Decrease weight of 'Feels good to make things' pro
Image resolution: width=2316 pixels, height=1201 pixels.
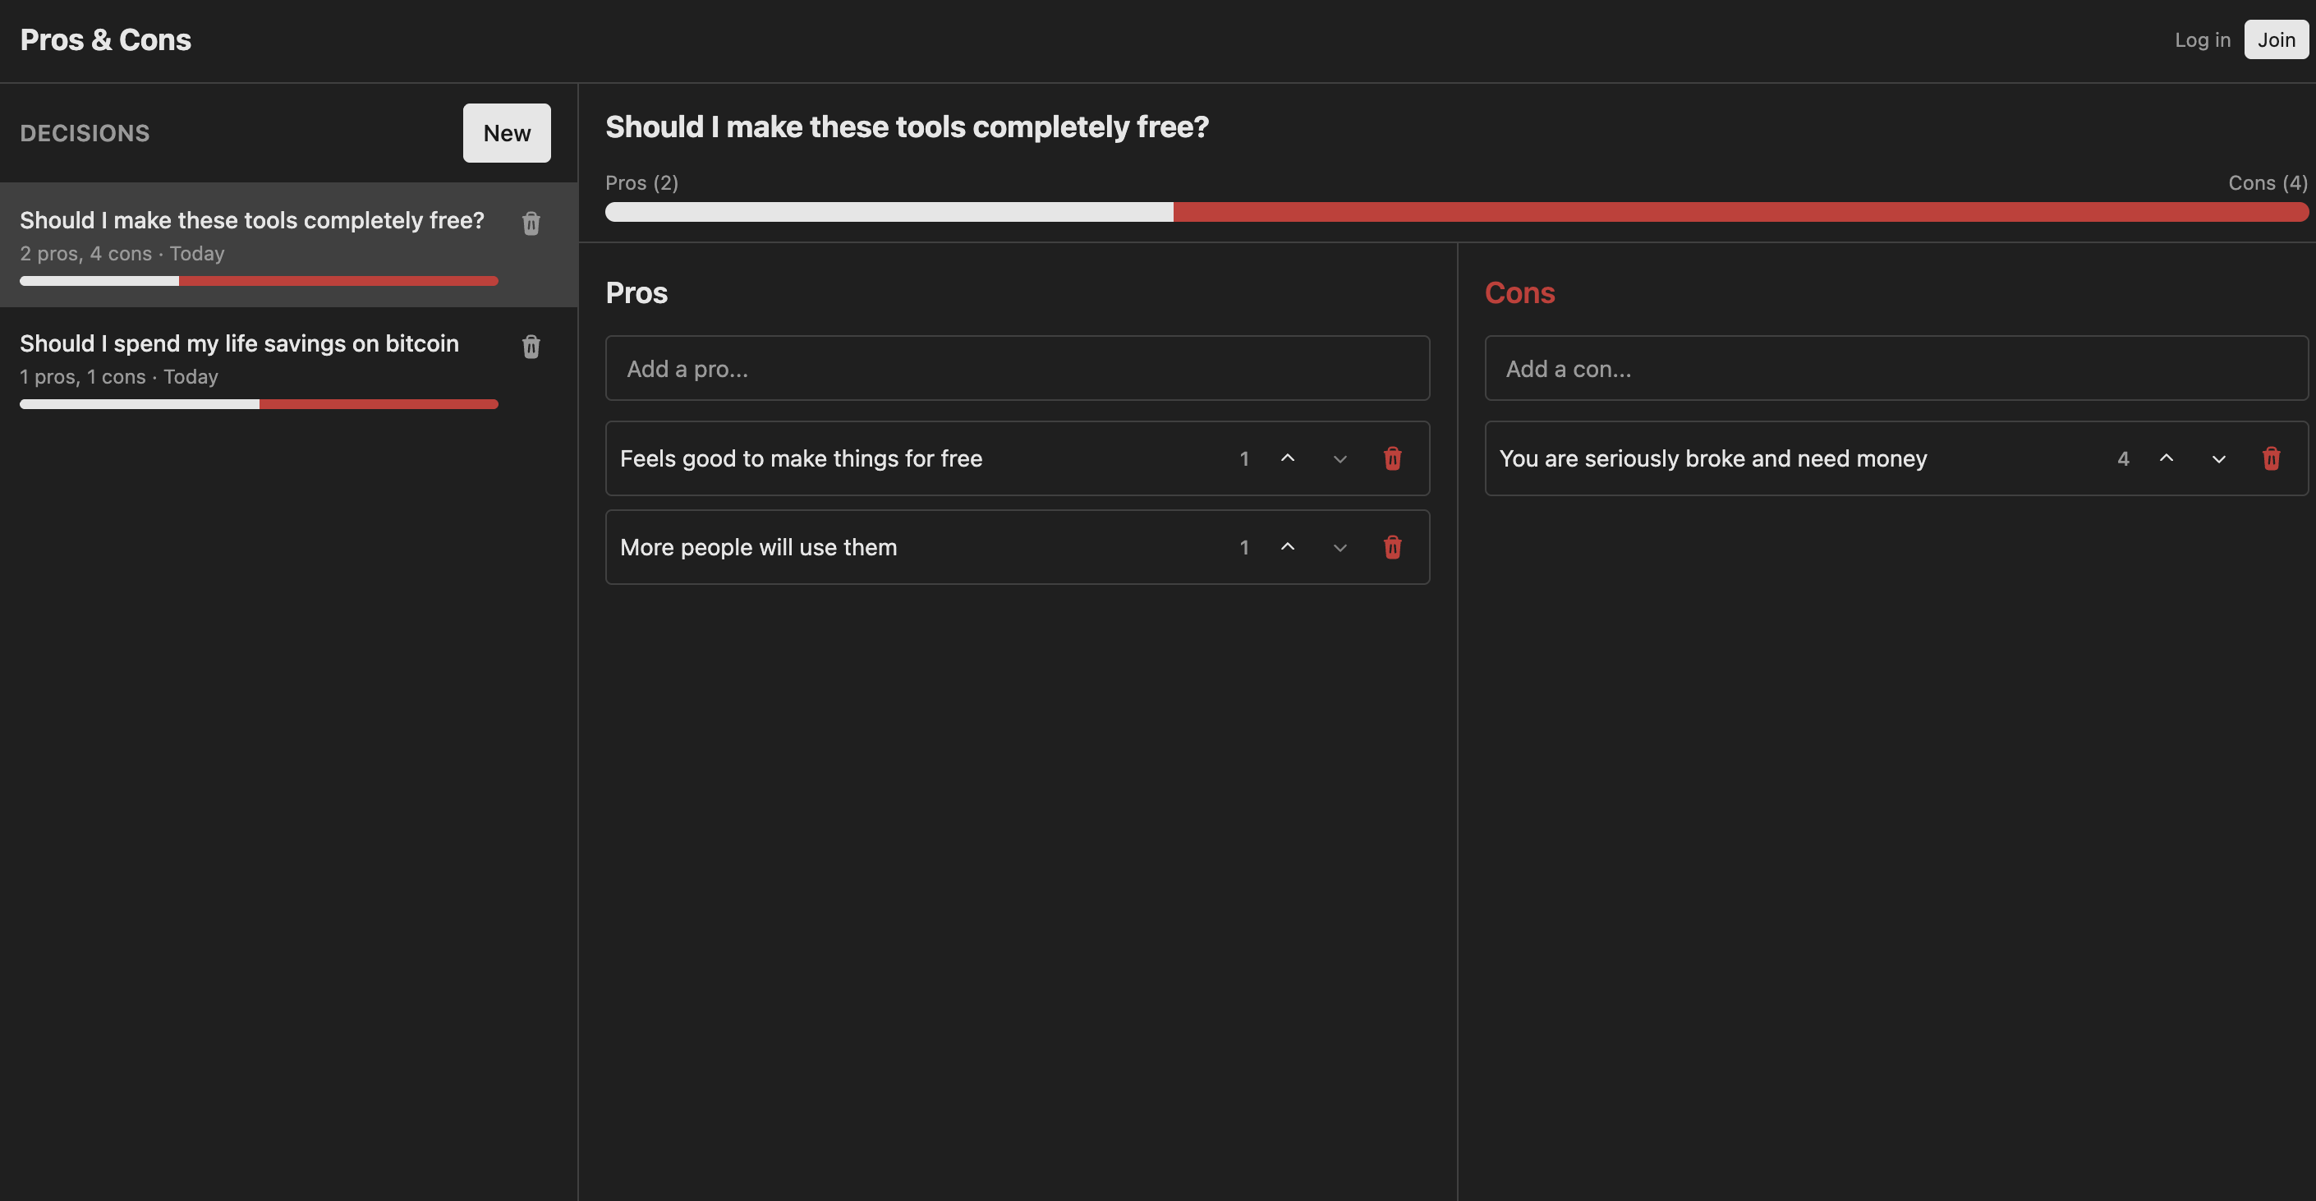[x=1340, y=458]
